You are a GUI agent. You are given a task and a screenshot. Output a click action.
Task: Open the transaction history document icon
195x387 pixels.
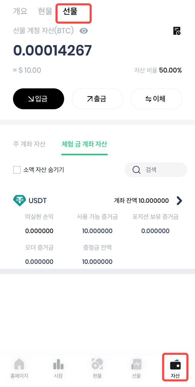click(177, 31)
